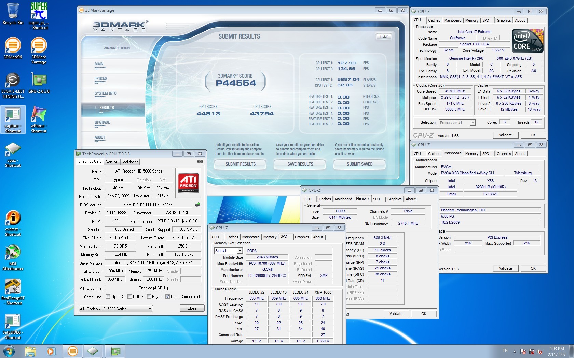The height and width of the screenshot is (358, 574).
Task: Enable the PhysX checkbox in GPU-Z
Action: [x=149, y=297]
